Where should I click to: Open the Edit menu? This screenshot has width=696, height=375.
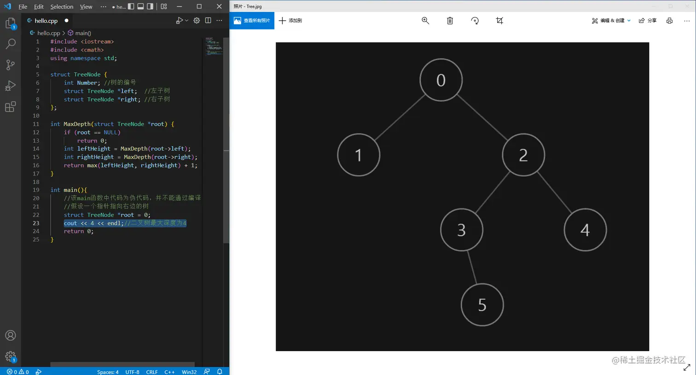coord(39,6)
